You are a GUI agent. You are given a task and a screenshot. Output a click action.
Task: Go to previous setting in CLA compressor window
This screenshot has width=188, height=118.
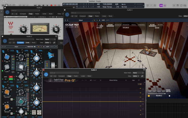(x=13, y=14)
